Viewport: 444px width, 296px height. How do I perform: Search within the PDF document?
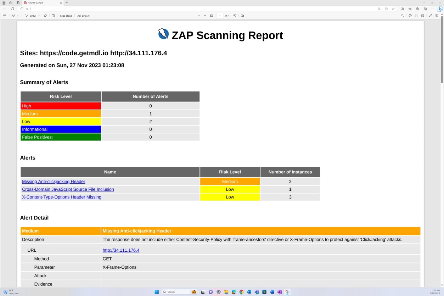tap(403, 15)
